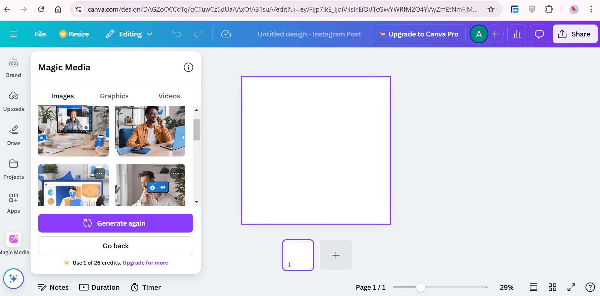Toggle fullscreen with the expand arrows

(571, 287)
